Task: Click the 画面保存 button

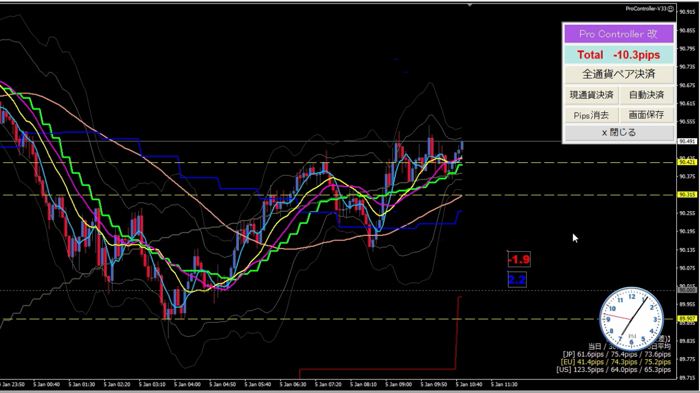Action: tap(646, 115)
